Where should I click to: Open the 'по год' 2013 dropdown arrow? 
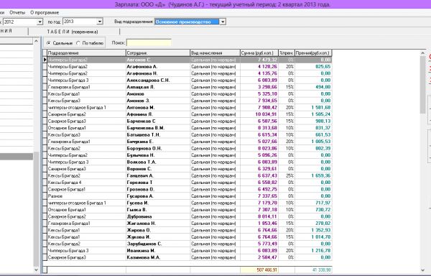(100, 22)
